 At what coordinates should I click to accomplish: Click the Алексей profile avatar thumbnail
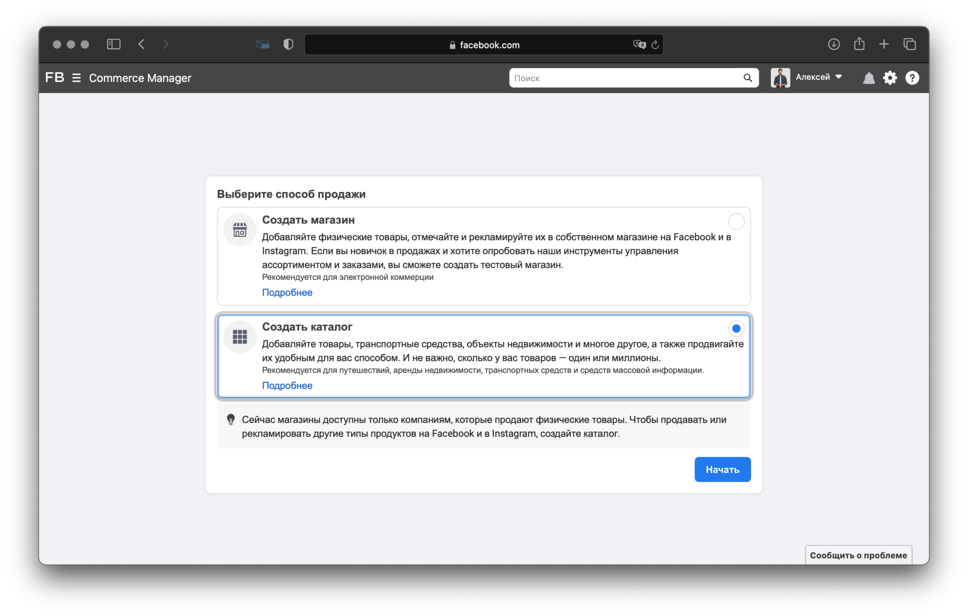tap(780, 78)
